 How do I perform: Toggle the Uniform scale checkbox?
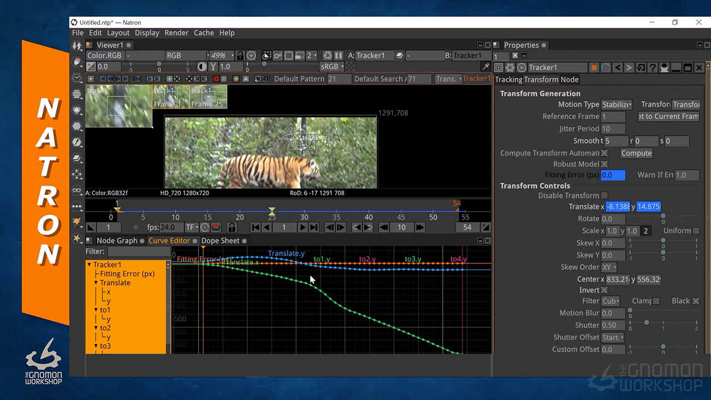point(696,231)
